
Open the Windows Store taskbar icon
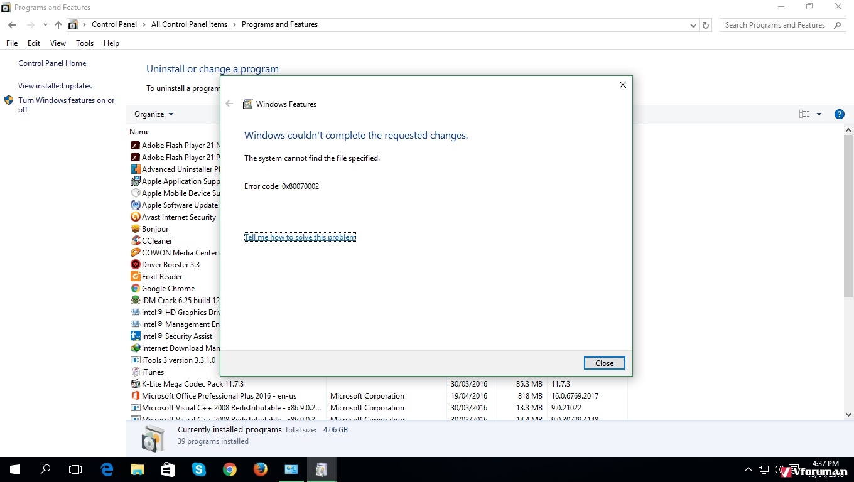click(168, 469)
